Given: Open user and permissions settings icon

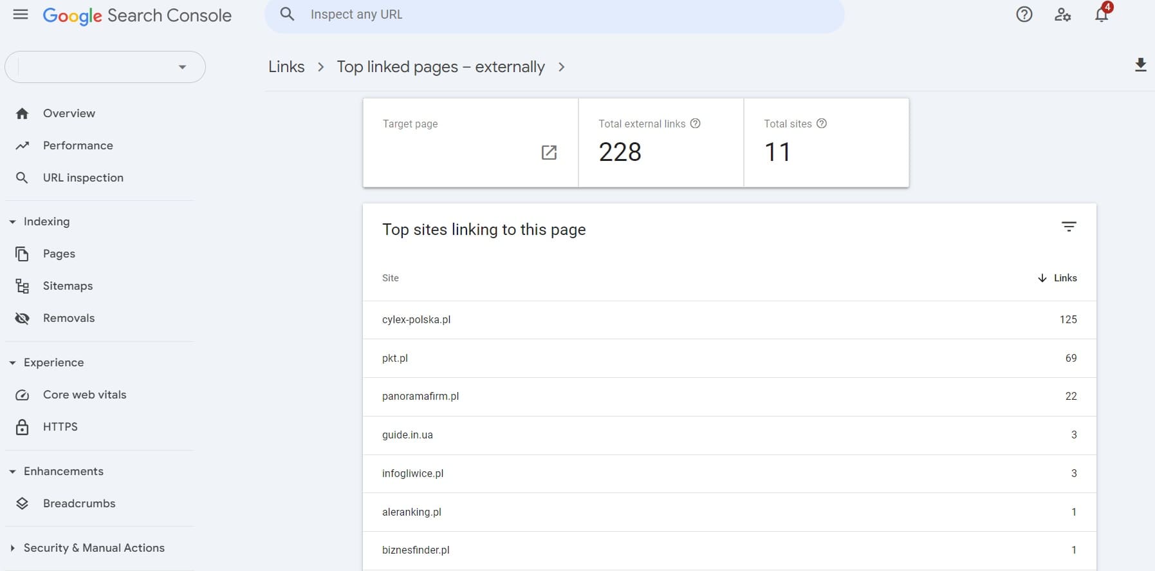Looking at the screenshot, I should tap(1063, 14).
